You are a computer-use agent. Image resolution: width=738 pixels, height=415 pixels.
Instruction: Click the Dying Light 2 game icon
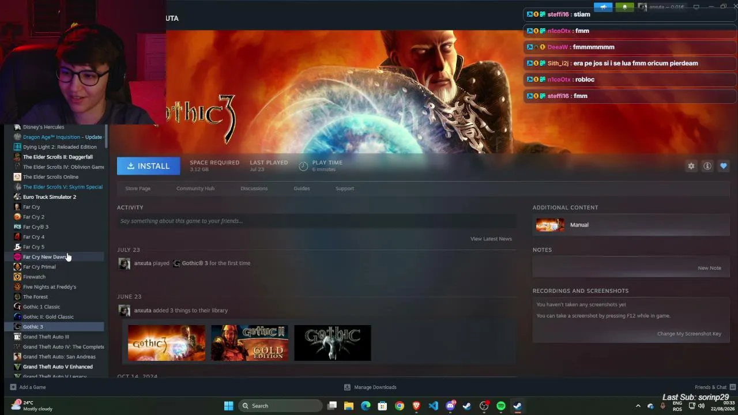click(17, 147)
